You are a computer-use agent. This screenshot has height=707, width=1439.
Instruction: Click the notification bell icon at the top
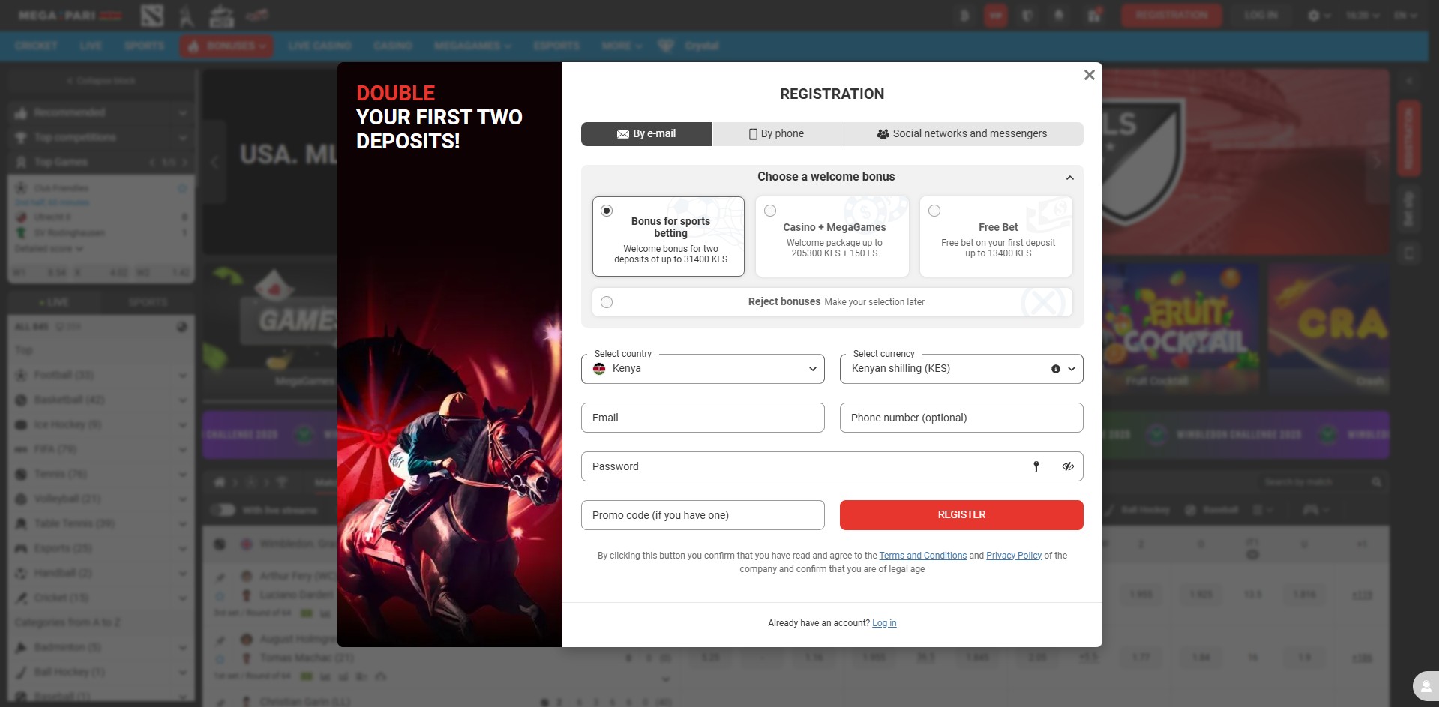pyautogui.click(x=1059, y=15)
